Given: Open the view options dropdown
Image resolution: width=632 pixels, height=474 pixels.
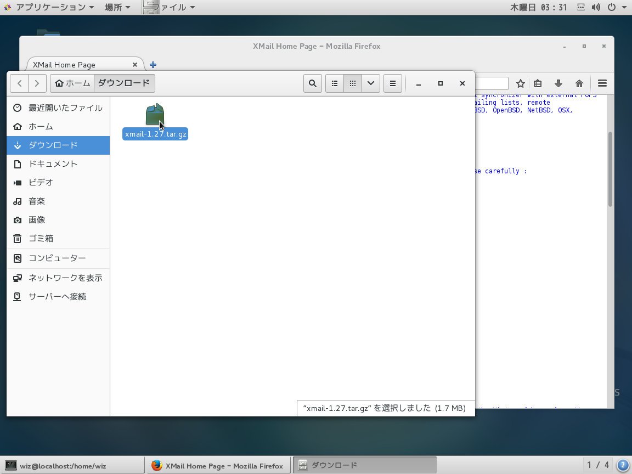Looking at the screenshot, I should pyautogui.click(x=371, y=83).
